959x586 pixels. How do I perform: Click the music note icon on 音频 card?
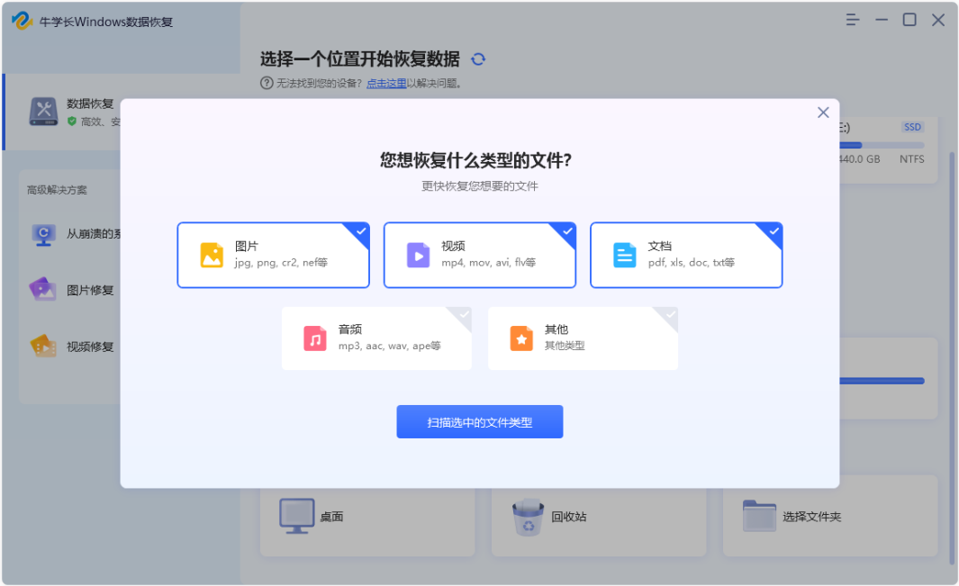(316, 338)
